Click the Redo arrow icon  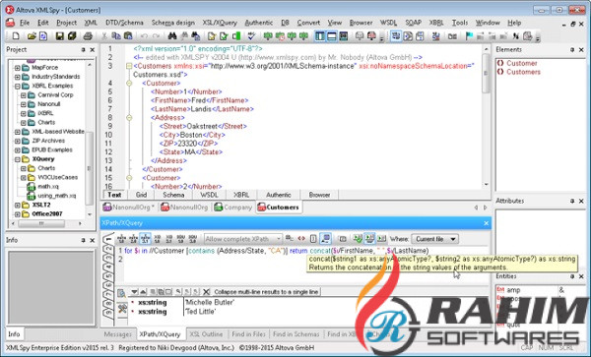point(156,36)
